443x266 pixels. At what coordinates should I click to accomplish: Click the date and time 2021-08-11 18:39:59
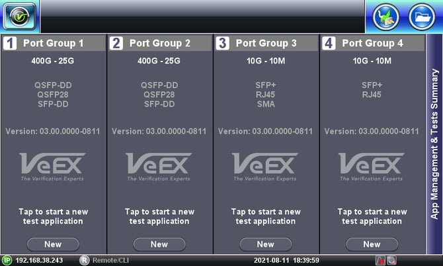(x=286, y=260)
